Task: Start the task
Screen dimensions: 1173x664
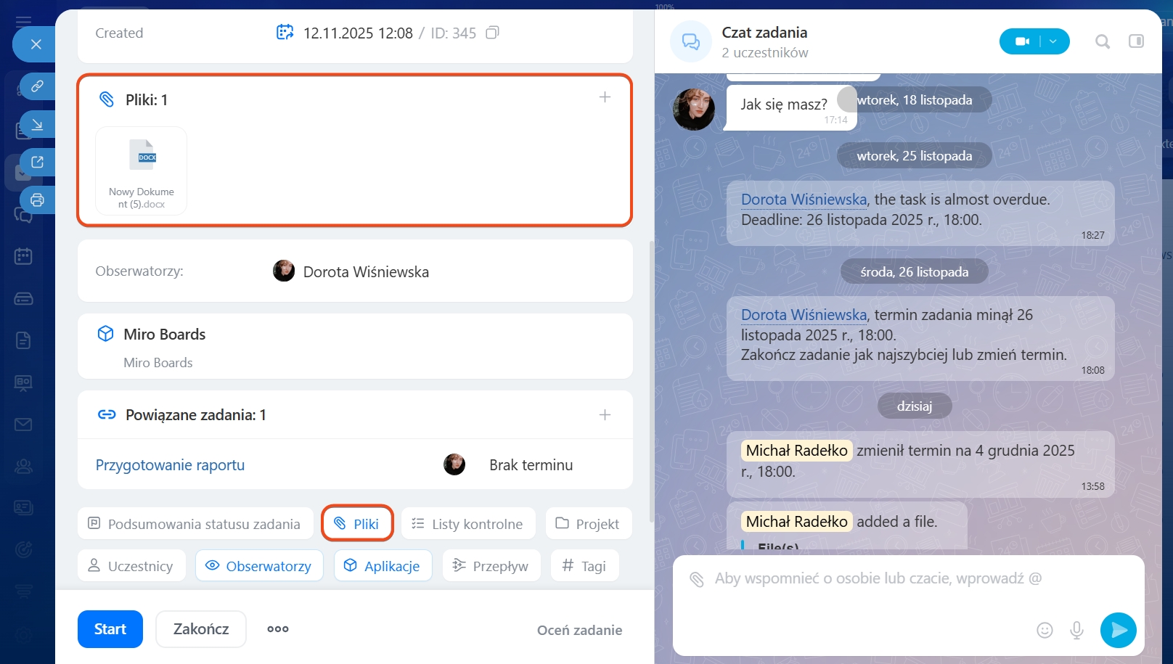Action: [110, 629]
